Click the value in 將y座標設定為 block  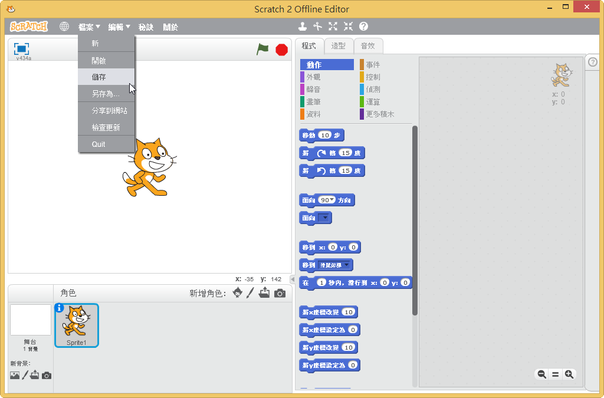click(x=353, y=366)
